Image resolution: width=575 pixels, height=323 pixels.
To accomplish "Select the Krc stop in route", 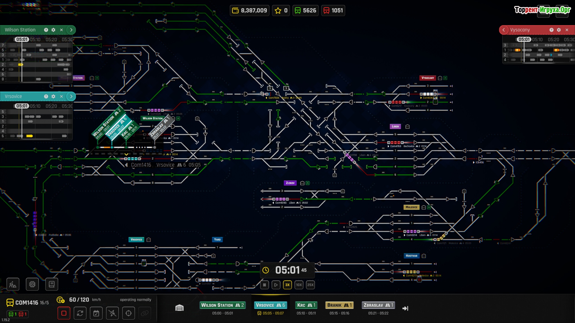I will point(306,305).
